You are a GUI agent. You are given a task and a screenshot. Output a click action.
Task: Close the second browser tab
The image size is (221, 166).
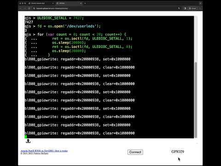tap(81, 3)
